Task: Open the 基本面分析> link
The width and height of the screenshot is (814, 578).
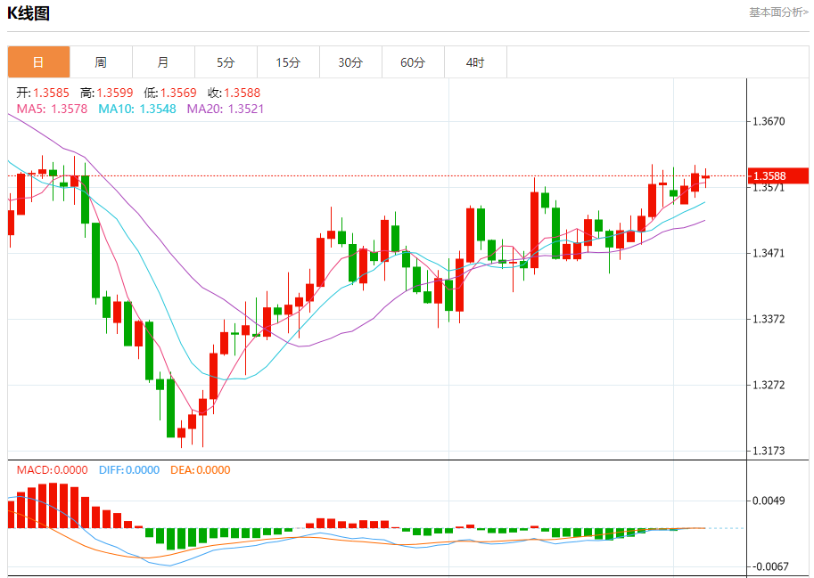Action: [778, 12]
